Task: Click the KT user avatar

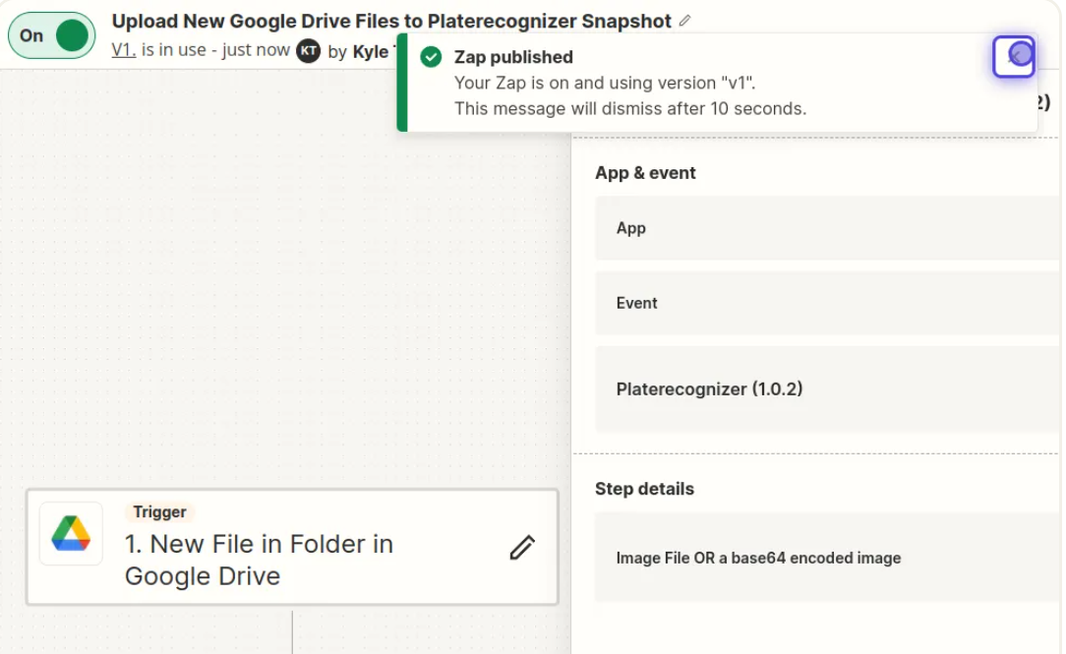Action: pos(309,51)
